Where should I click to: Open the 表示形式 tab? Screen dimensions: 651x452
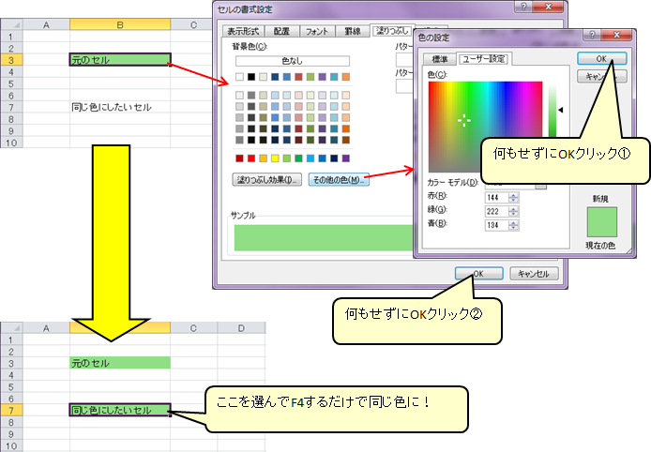click(x=243, y=31)
